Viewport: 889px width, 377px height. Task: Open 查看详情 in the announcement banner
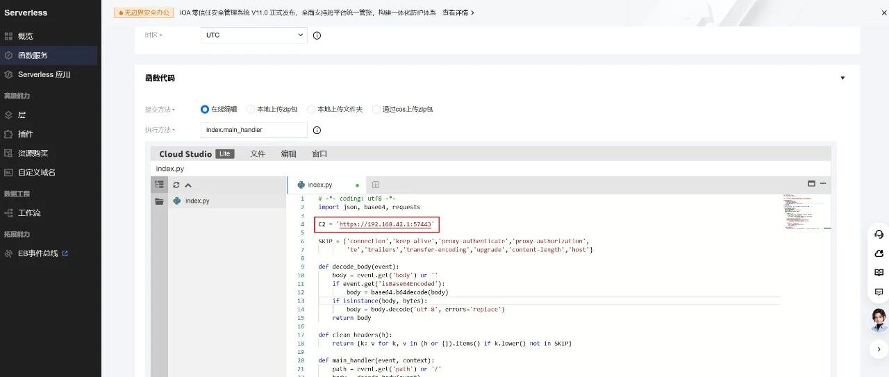(x=458, y=12)
